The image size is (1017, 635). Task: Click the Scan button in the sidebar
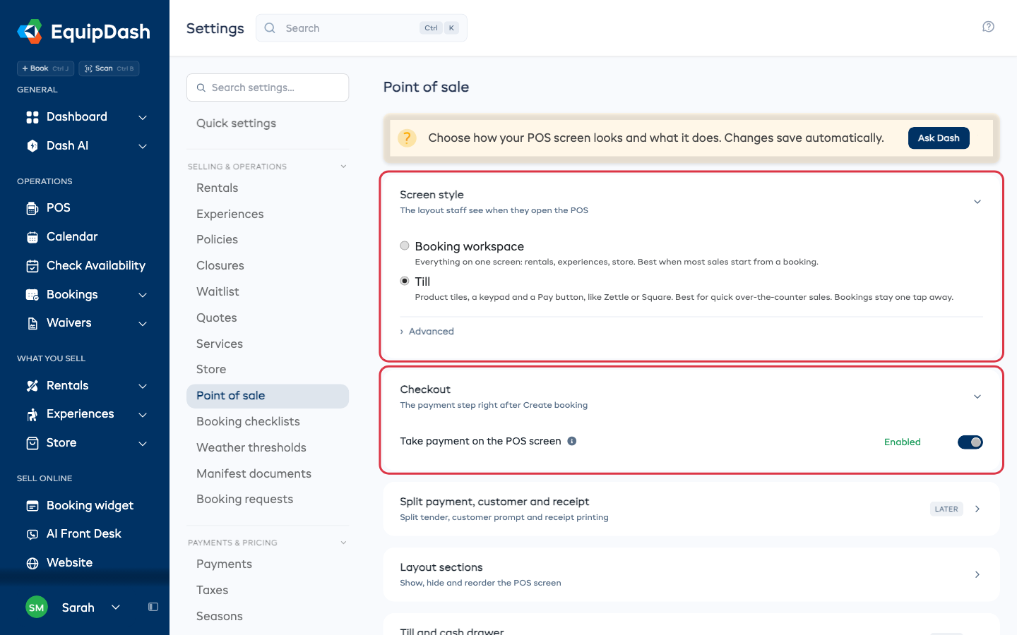109,68
